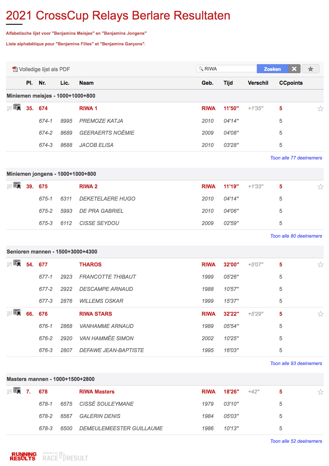
Task: Click the Verschil column header
Action: pos(258,83)
